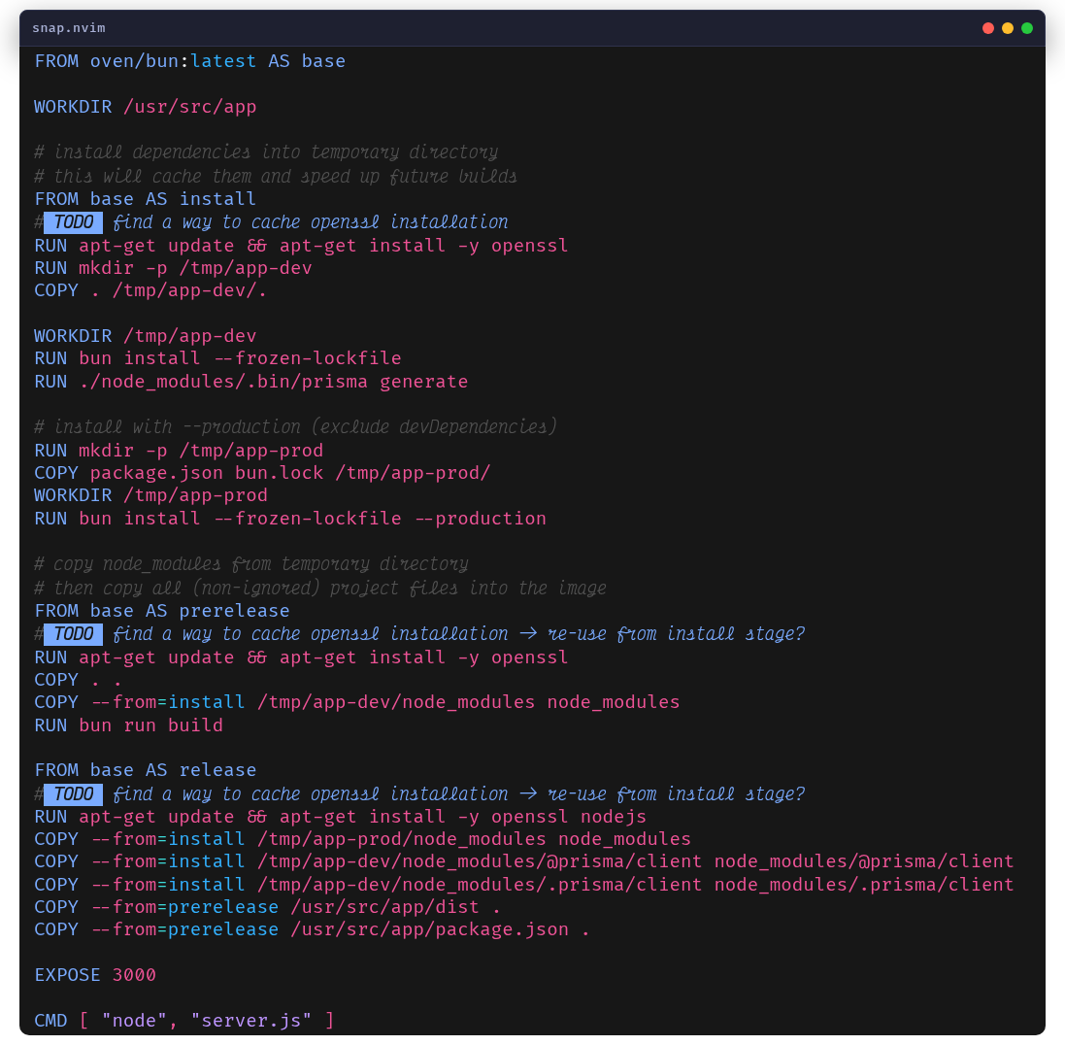Click the red close dot in title bar
Image resolution: width=1065 pixels, height=1045 pixels.
(x=988, y=28)
